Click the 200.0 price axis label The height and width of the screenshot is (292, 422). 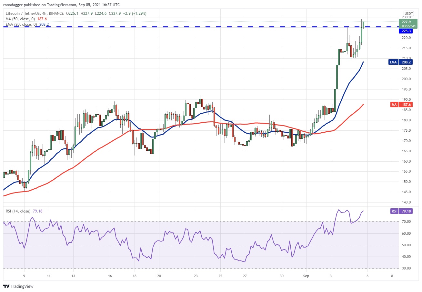coord(407,79)
